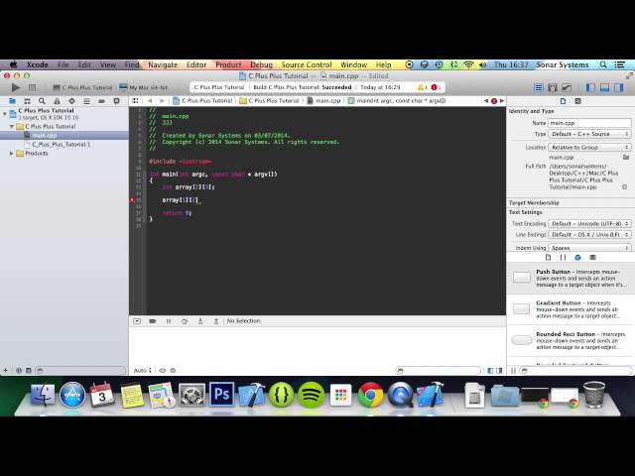The height and width of the screenshot is (476, 635).
Task: Open the Text Encoding dropdown
Action: (x=589, y=223)
